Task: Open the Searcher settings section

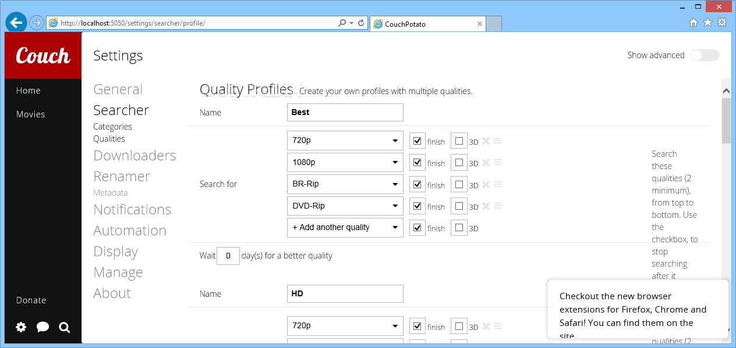Action: (x=121, y=110)
